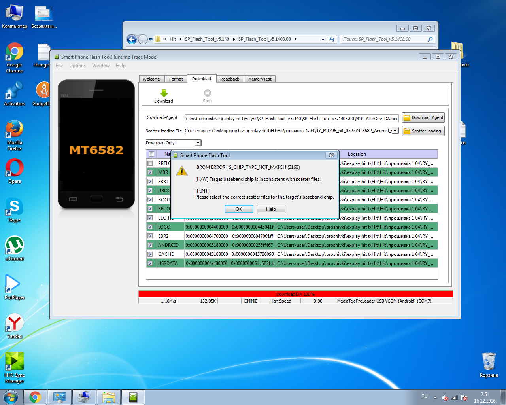
Task: Toggle the USRDATA partition checkbox
Action: 150,263
